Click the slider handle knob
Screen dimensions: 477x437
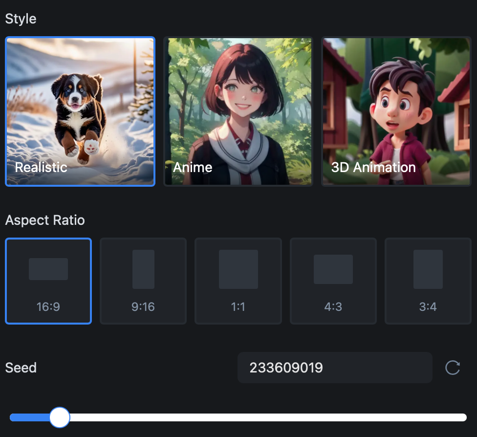tap(60, 417)
